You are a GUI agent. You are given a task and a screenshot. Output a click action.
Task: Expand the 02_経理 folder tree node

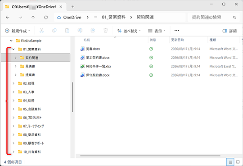[x=13, y=83]
